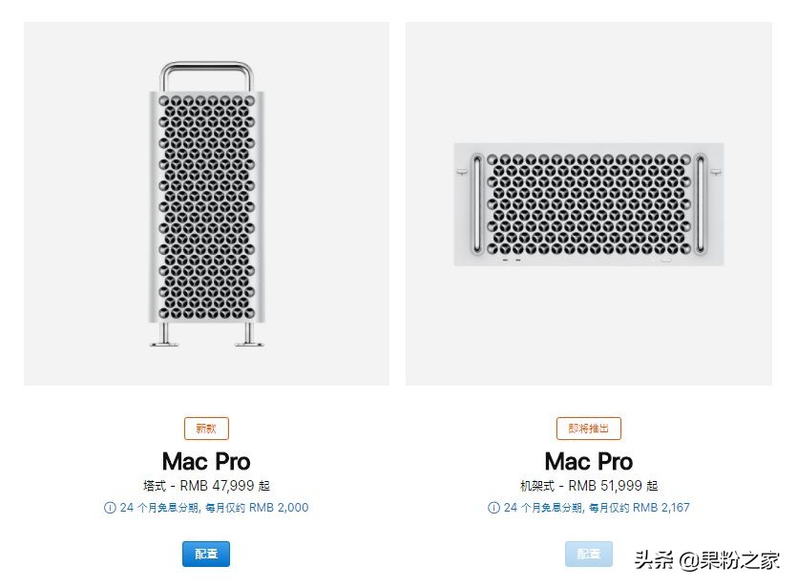The height and width of the screenshot is (587, 797).
Task: Open the tower Mac Pro title heading
Action: 205,461
